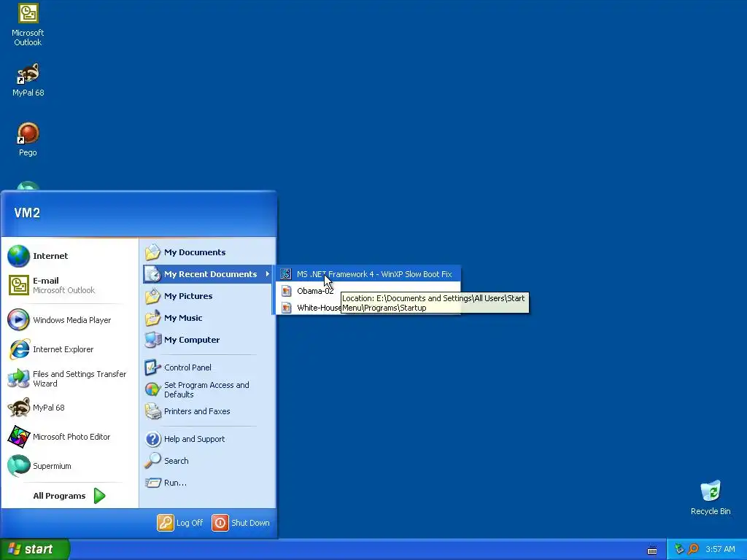Expand My Recent Documents submenu arrow
747x560 pixels.
tap(267, 274)
